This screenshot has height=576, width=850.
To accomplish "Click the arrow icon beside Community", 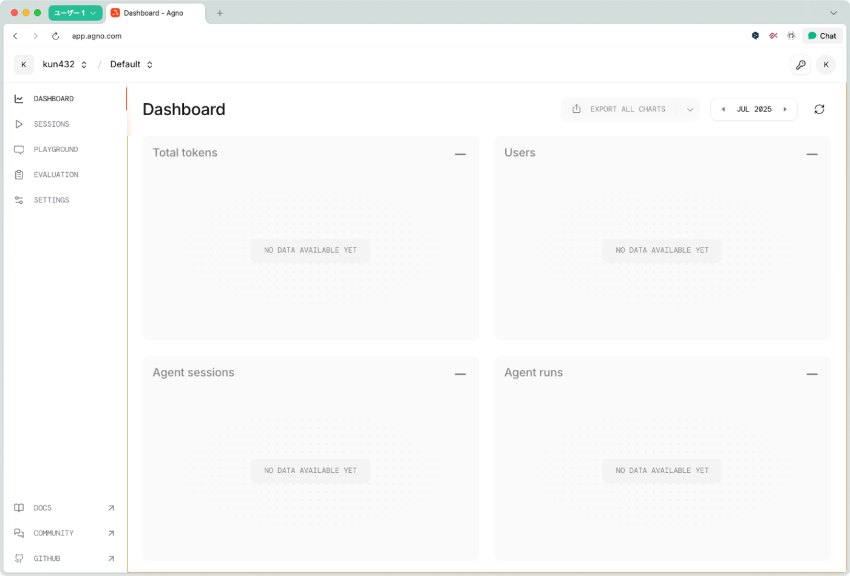I will point(111,534).
